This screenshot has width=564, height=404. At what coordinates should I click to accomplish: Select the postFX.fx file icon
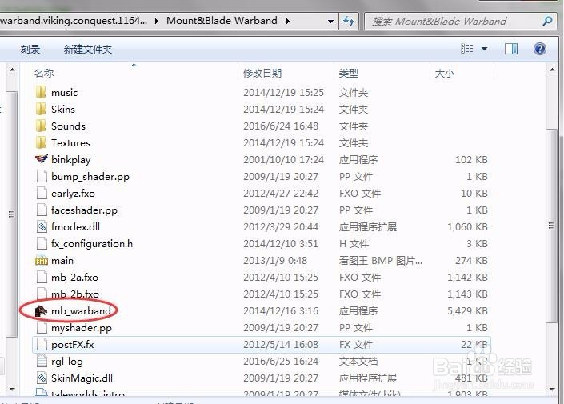42,345
